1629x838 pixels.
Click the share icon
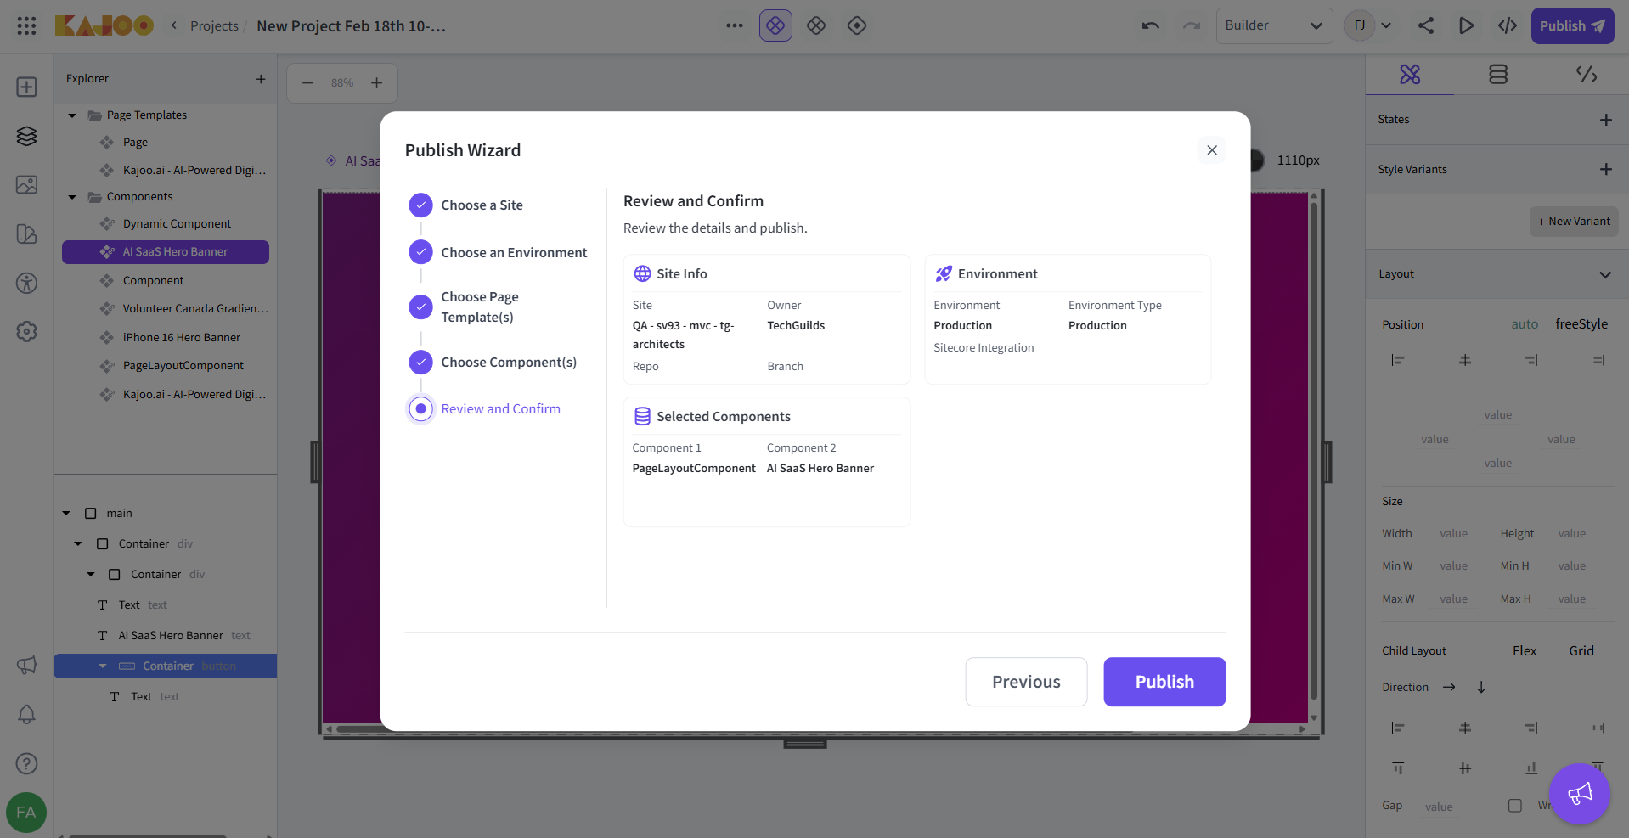tap(1426, 25)
